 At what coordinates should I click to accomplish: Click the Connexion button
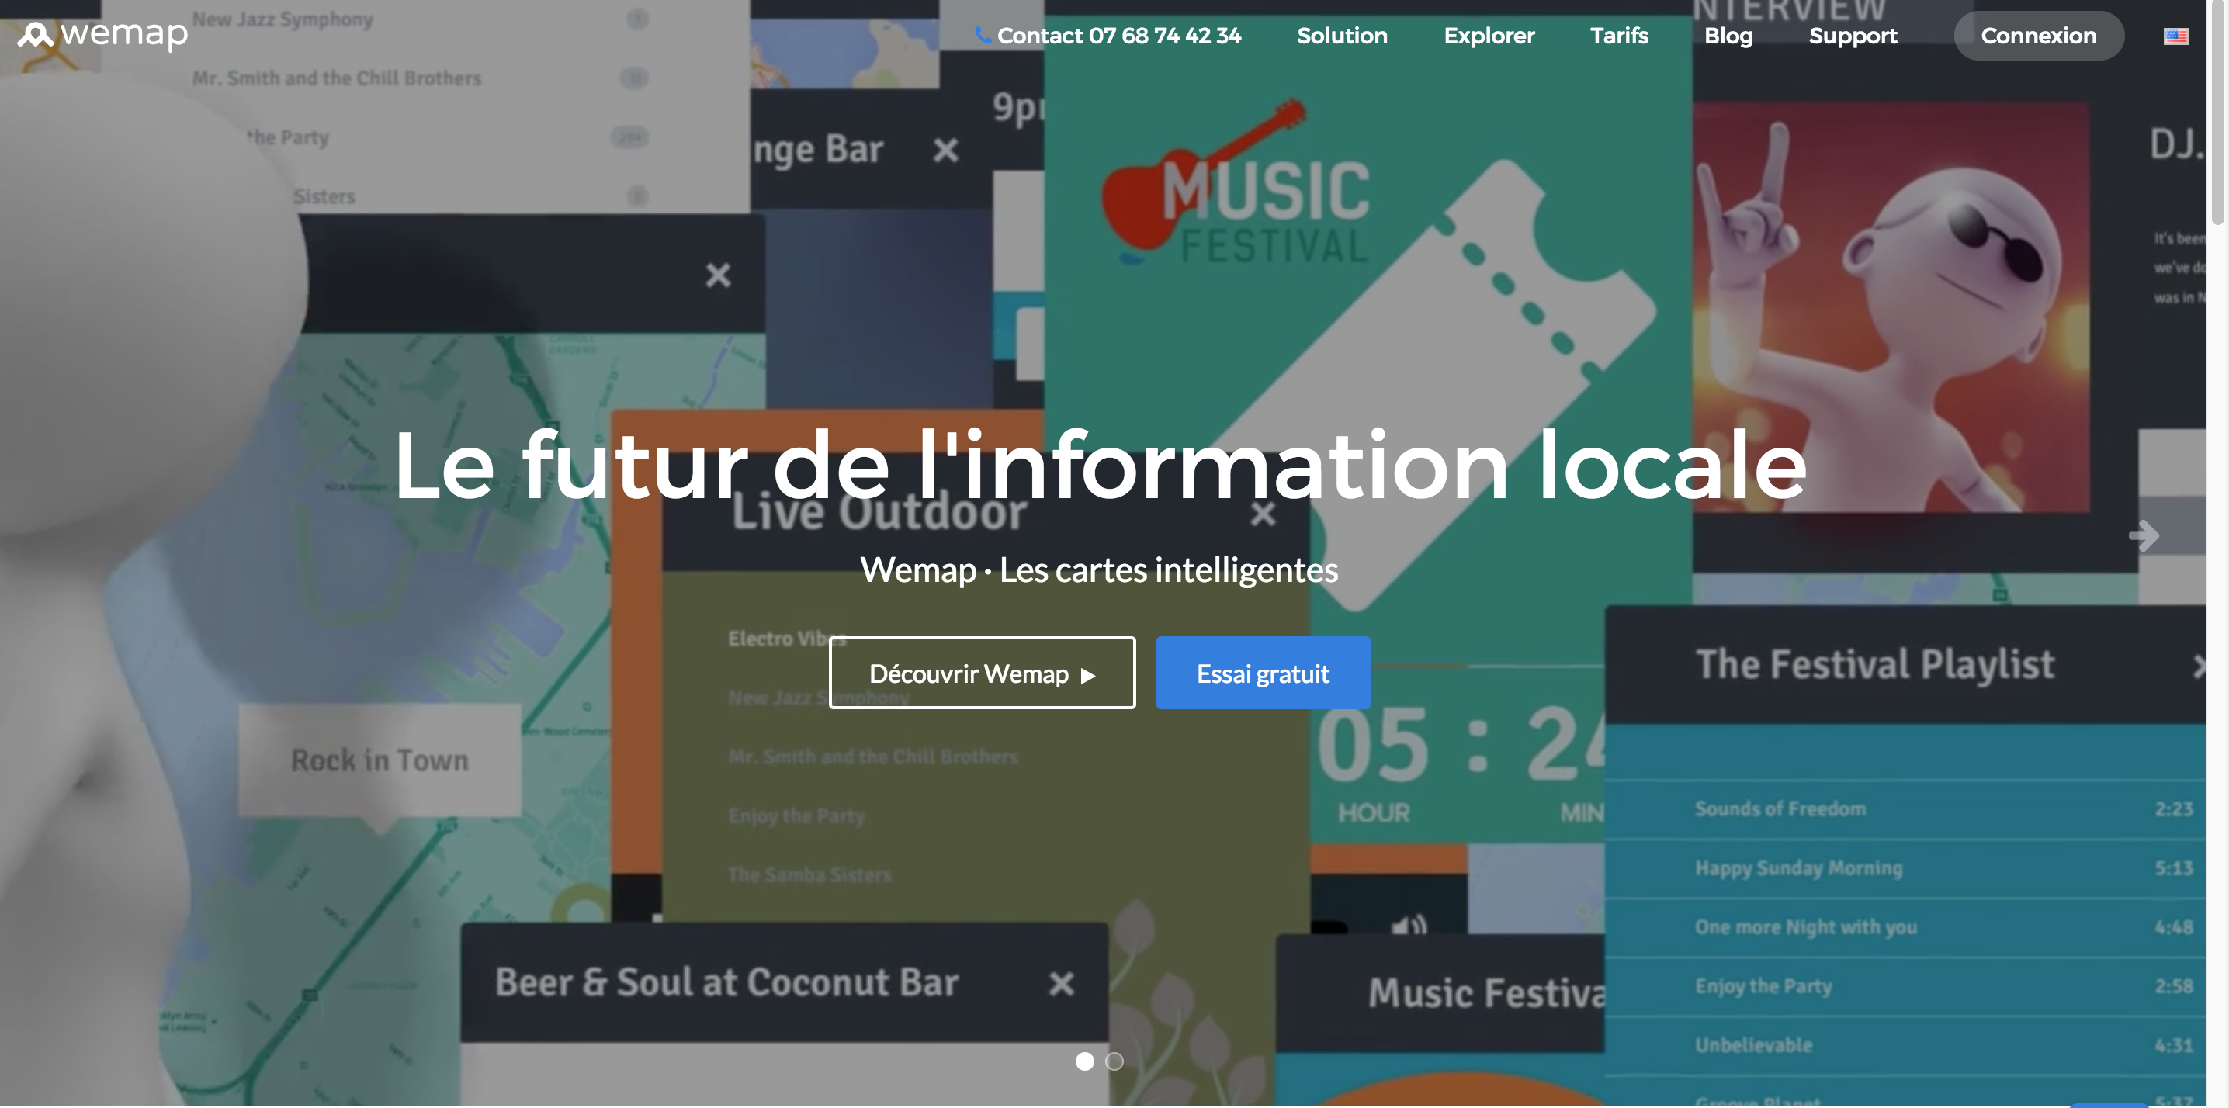pos(2039,36)
